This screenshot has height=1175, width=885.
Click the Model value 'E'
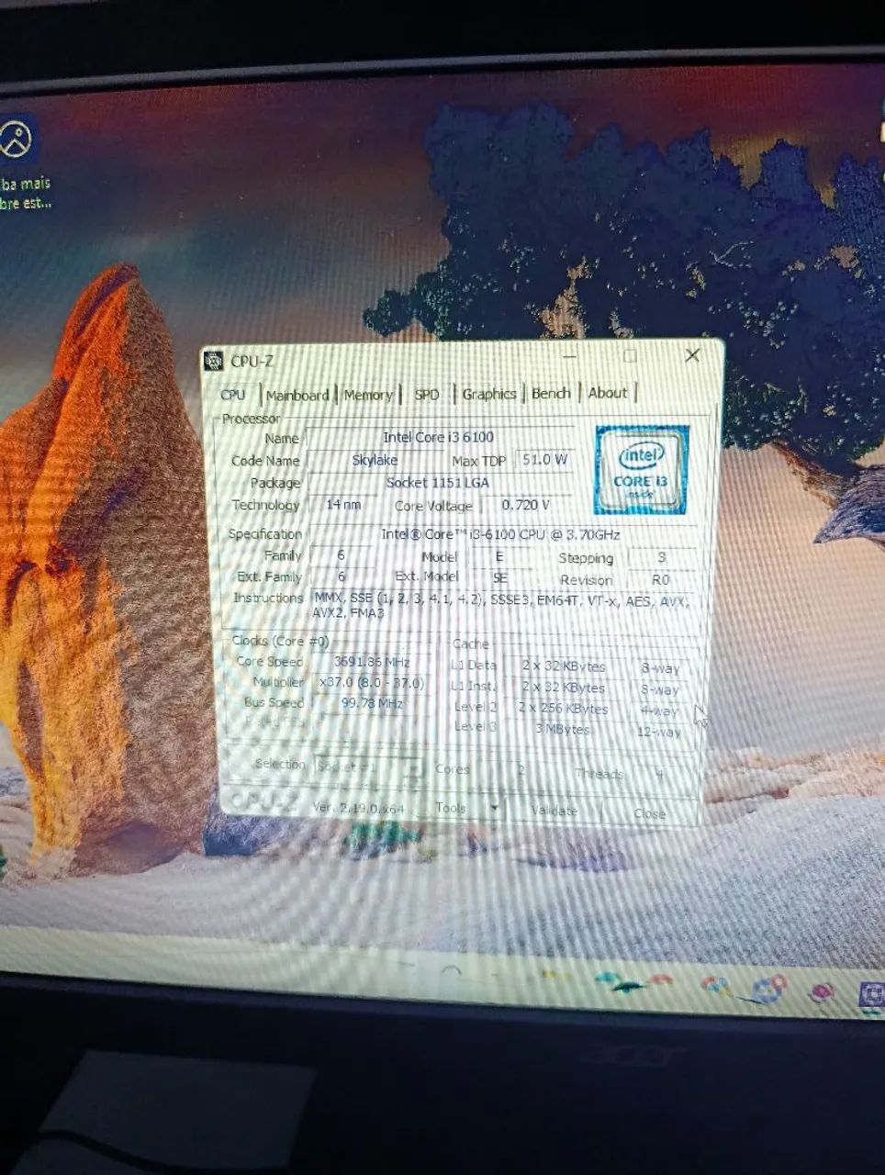(499, 556)
